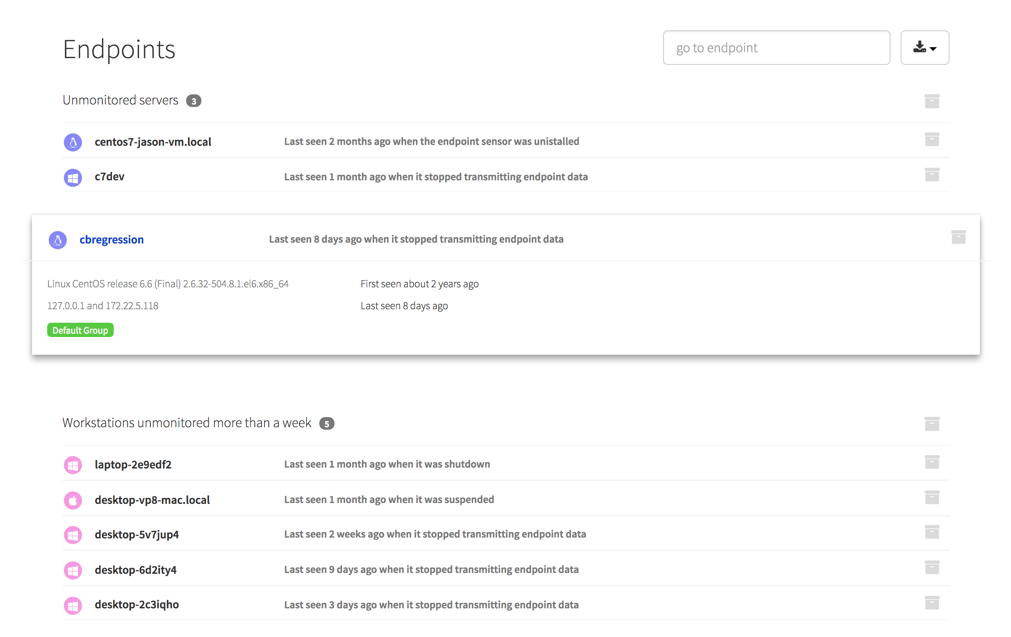The width and height of the screenshot is (1011, 637).
Task: Click the Default Group tag
Action: (x=80, y=330)
